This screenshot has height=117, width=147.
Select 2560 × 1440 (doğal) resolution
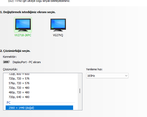pos(39,108)
